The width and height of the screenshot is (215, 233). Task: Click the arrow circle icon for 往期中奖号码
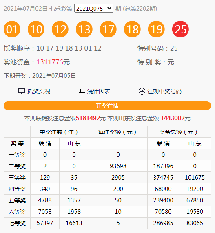coord(142,91)
